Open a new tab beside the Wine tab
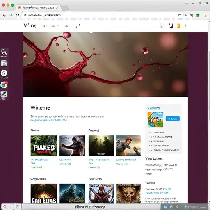210x210 pixels. tap(65, 8)
